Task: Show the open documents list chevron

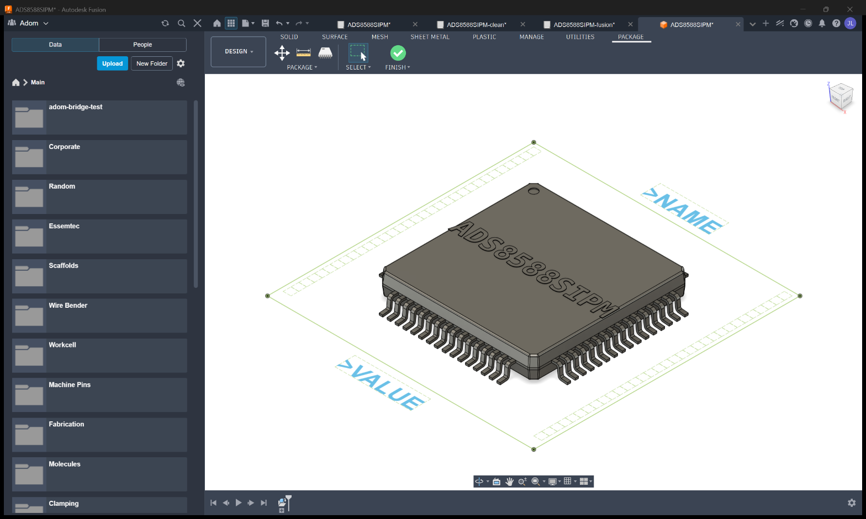Action: point(752,24)
